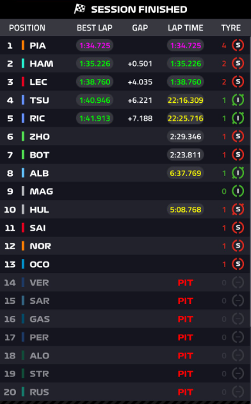
Task: Click the red PIT label for PER
Action: 186,337
